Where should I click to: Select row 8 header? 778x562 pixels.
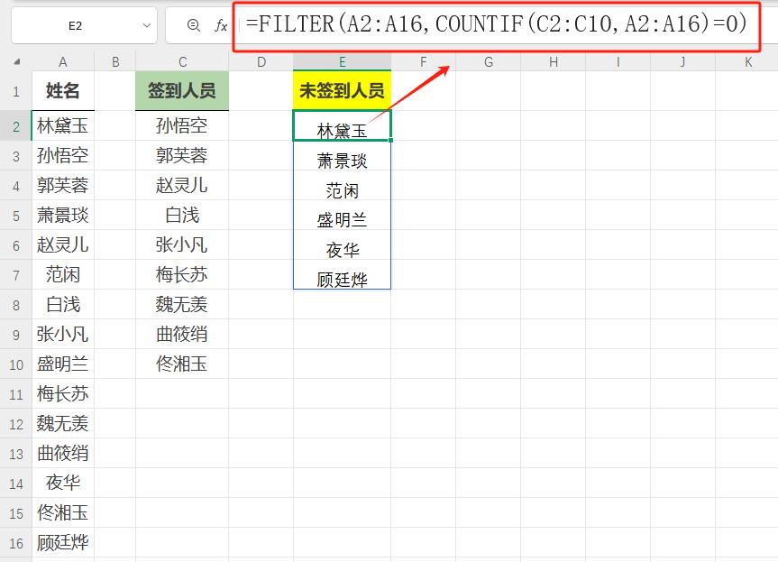[x=16, y=304]
